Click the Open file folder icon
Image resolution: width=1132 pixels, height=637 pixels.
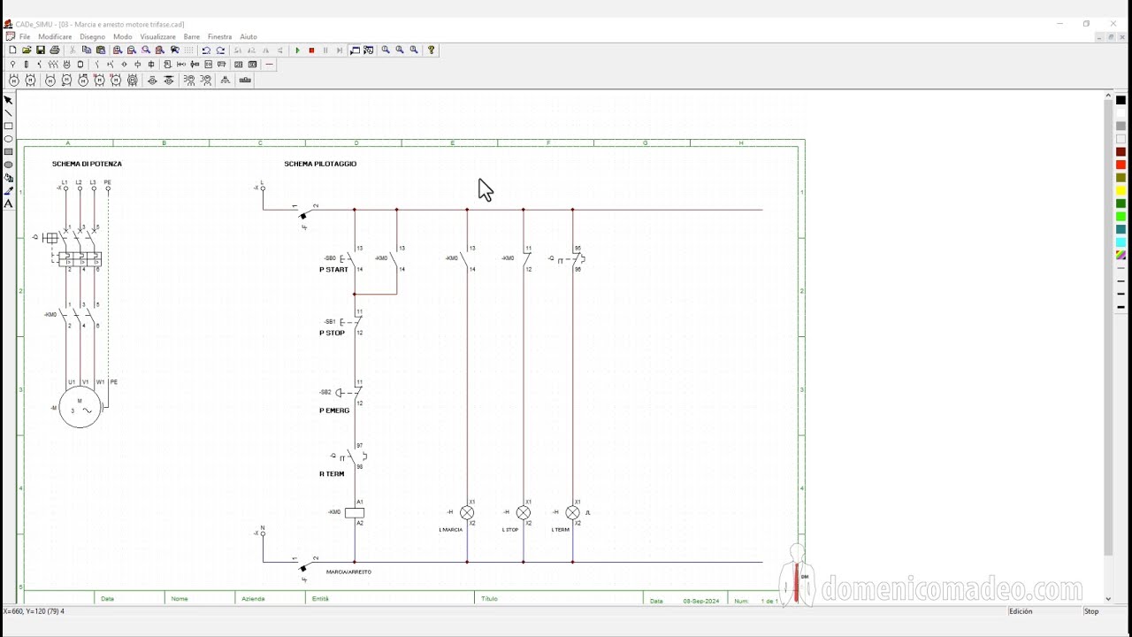click(x=27, y=50)
